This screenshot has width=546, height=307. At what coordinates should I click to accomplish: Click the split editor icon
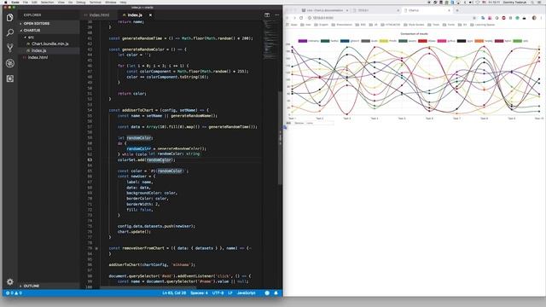tap(267, 15)
